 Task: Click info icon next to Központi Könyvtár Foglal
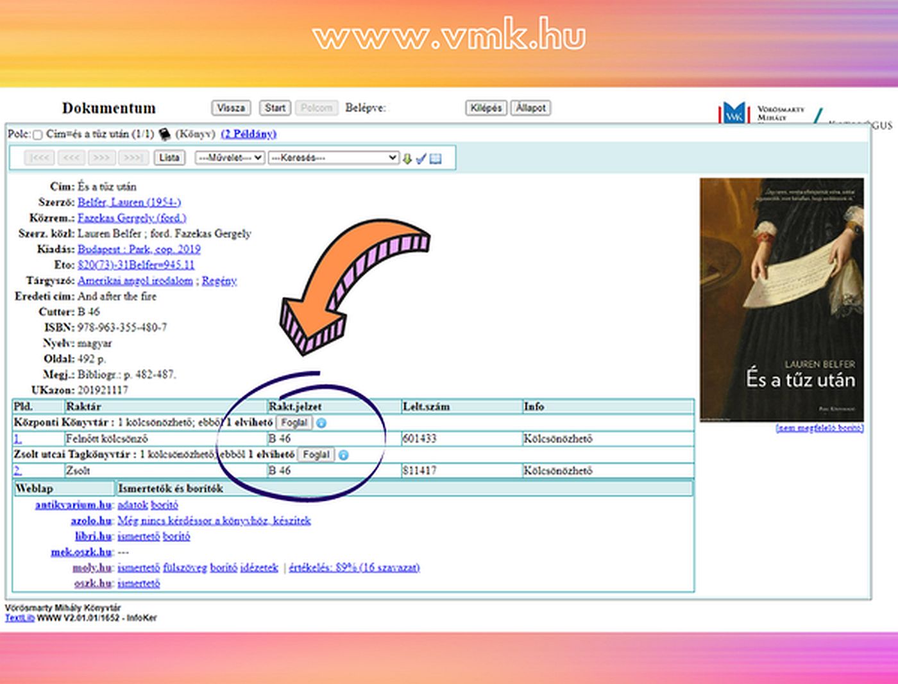coord(321,423)
